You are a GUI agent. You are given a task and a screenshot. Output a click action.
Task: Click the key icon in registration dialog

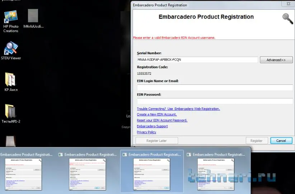click(287, 18)
